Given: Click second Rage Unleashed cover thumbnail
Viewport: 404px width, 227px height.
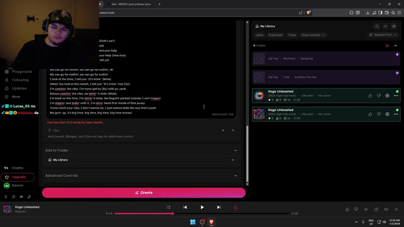Looking at the screenshot, I should (x=259, y=114).
